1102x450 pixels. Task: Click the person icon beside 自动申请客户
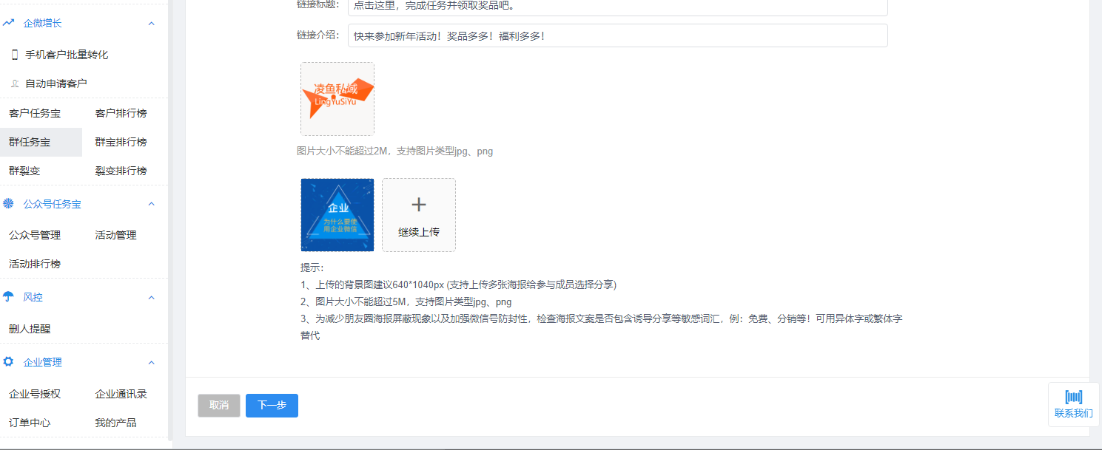click(x=14, y=83)
